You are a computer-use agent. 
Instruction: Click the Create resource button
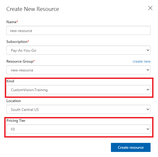click(x=131, y=147)
